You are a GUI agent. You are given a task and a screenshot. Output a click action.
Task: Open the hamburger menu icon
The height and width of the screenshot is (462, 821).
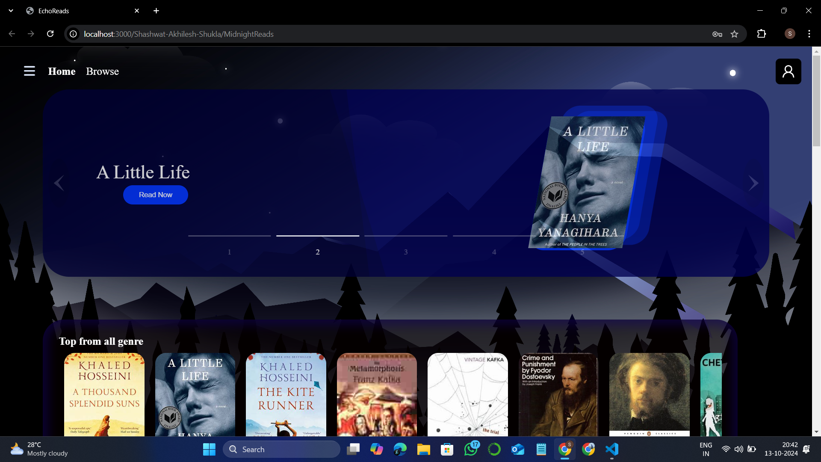[30, 71]
